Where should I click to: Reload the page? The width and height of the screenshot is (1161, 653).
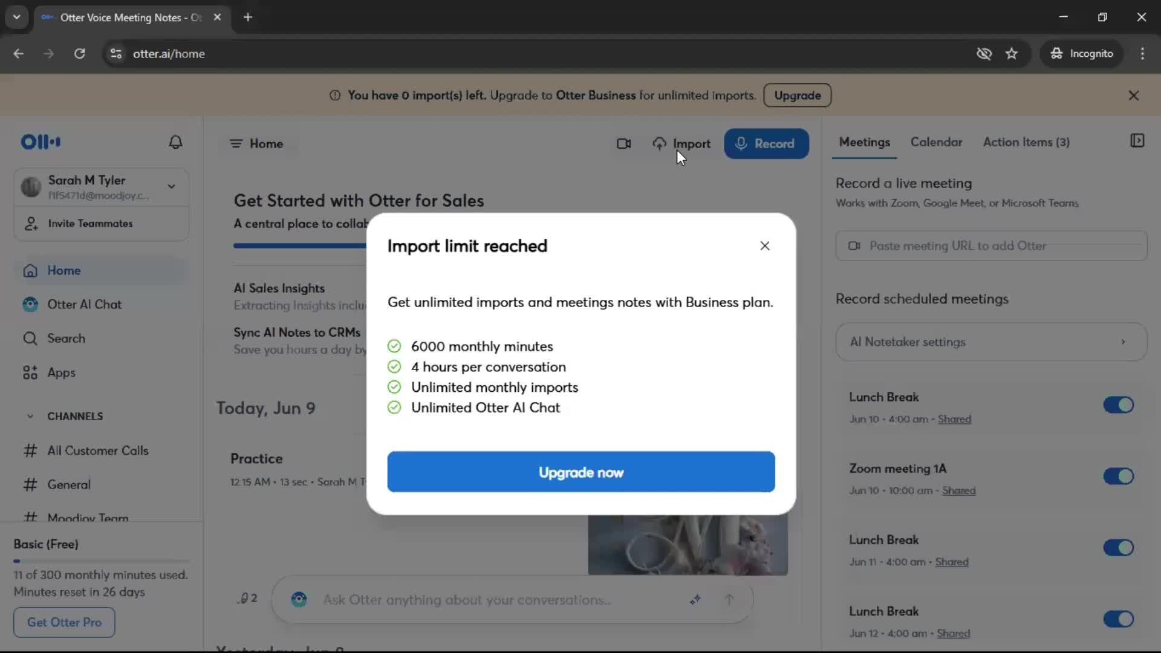[79, 54]
